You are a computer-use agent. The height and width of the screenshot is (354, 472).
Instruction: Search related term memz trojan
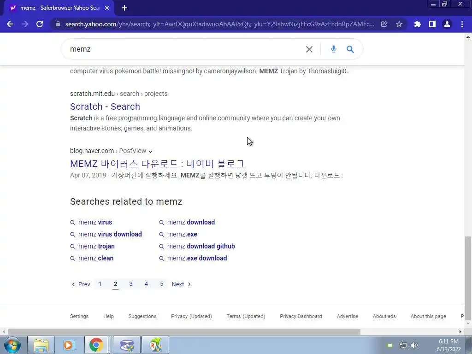96,246
